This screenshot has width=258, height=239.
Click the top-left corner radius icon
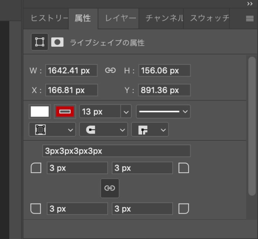tap(36, 168)
